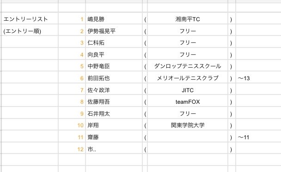Image resolution: width=281 pixels, height=172 pixels.
Task: Select the ～13 note cell
Action: click(258, 78)
